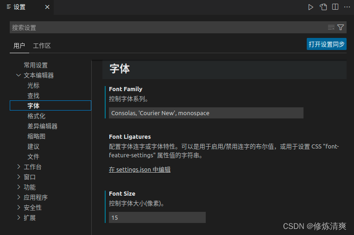Click the Font Ligatures setting title

(x=130, y=136)
